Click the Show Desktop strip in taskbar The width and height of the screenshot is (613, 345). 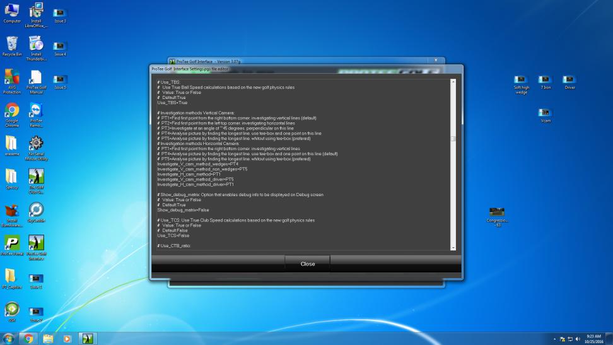(x=609, y=338)
